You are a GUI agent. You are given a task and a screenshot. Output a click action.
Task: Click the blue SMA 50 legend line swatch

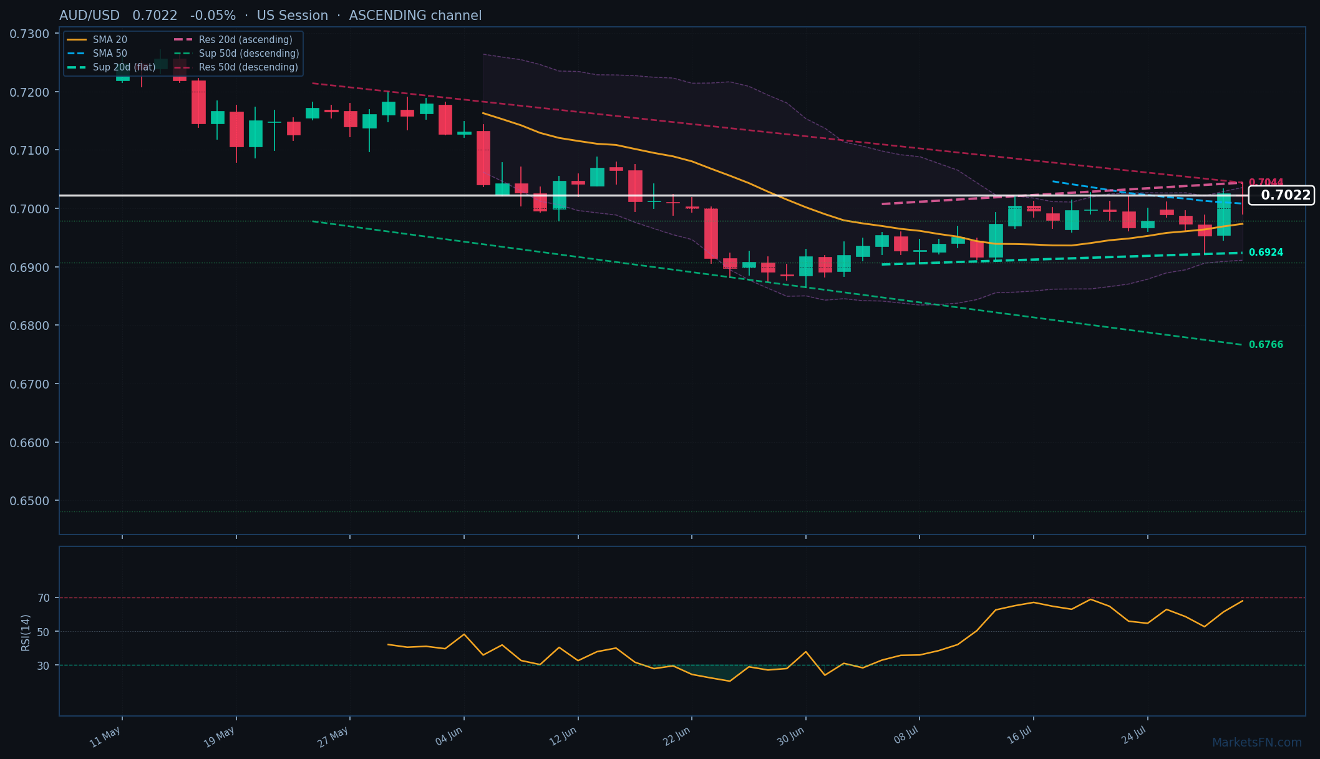(77, 54)
